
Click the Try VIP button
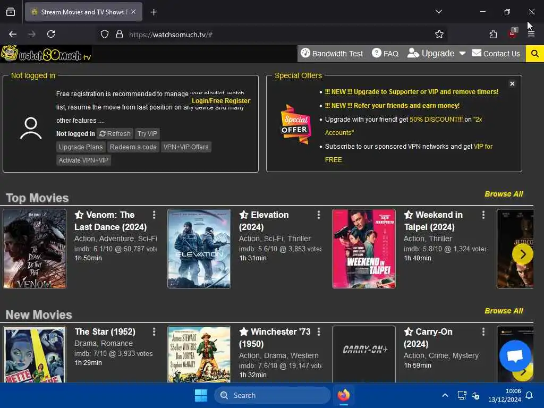[x=147, y=133]
